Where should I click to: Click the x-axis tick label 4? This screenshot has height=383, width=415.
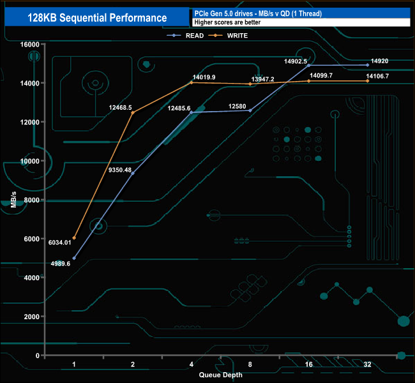click(192, 364)
